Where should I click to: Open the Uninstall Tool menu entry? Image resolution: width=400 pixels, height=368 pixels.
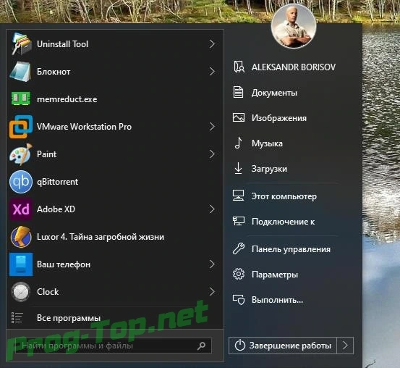(115, 44)
